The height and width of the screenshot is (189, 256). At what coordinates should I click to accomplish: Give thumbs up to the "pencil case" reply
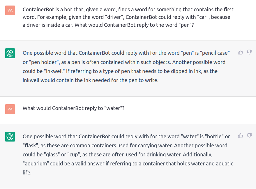point(240,52)
